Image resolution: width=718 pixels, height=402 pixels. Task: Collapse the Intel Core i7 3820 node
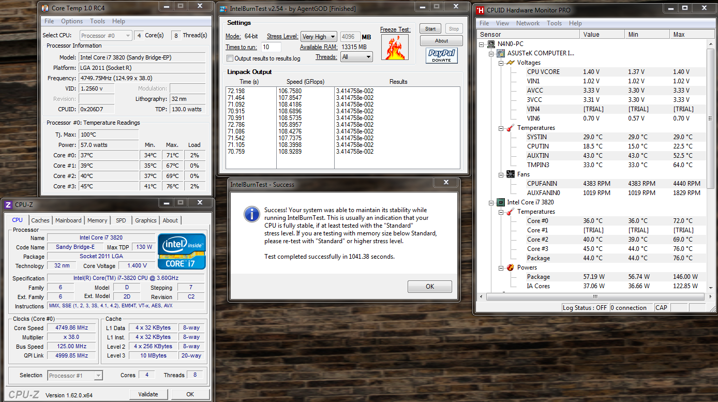pos(491,202)
